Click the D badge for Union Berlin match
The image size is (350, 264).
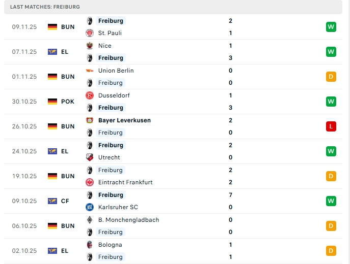(331, 77)
